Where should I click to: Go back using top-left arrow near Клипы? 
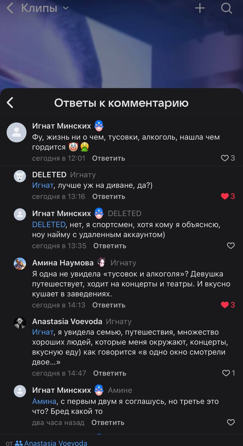click(10, 8)
